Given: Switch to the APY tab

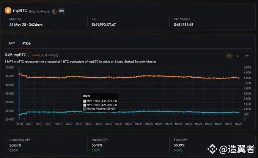Looking at the screenshot, I should click(x=12, y=43).
